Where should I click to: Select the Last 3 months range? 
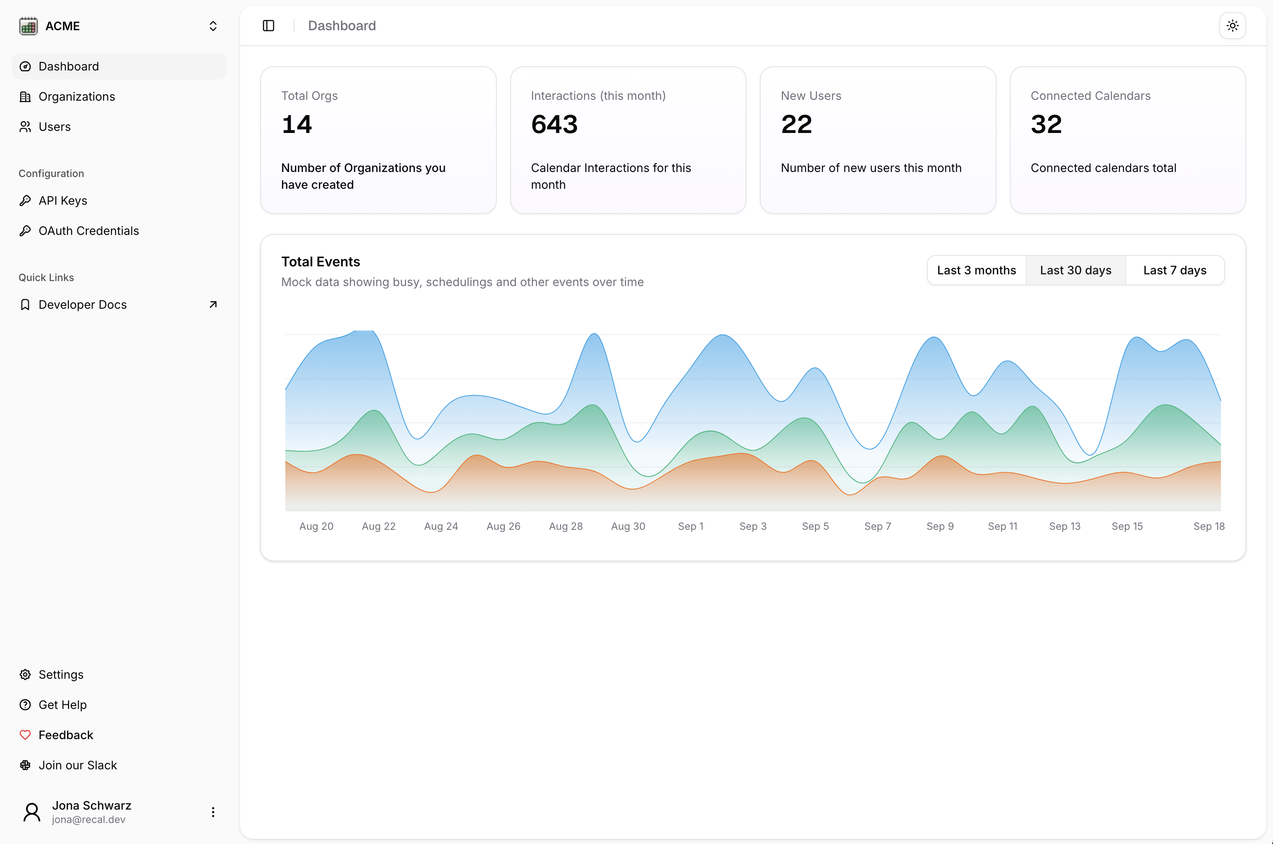pyautogui.click(x=976, y=270)
